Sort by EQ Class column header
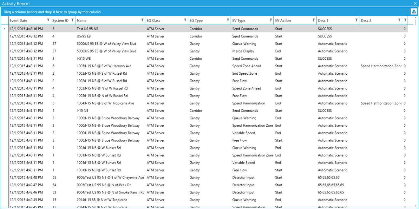Screen dimensions: 419x209 pos(154,20)
